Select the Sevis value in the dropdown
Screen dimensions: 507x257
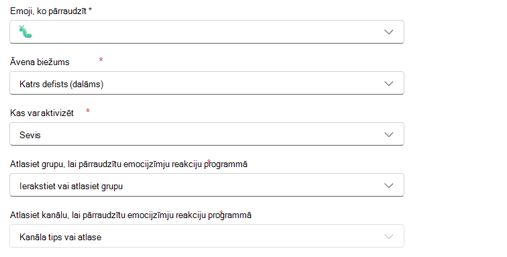(30, 135)
